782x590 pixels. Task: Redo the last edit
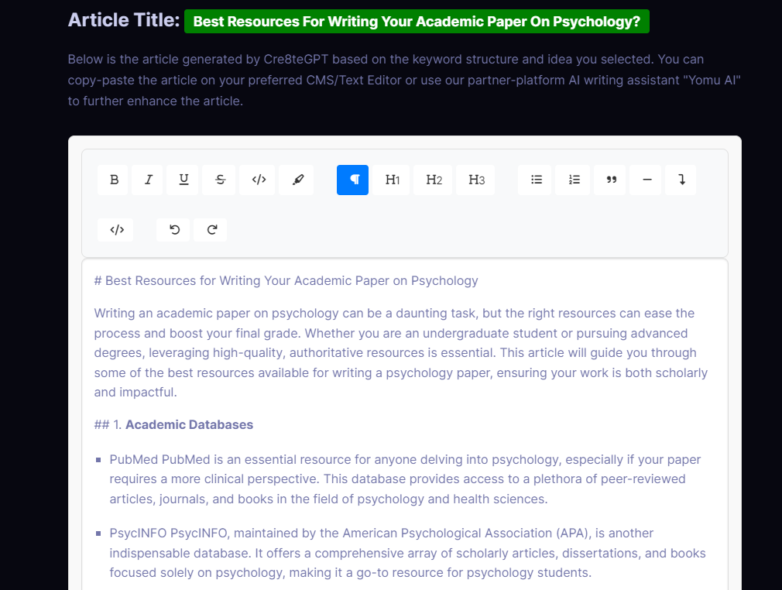coord(210,229)
